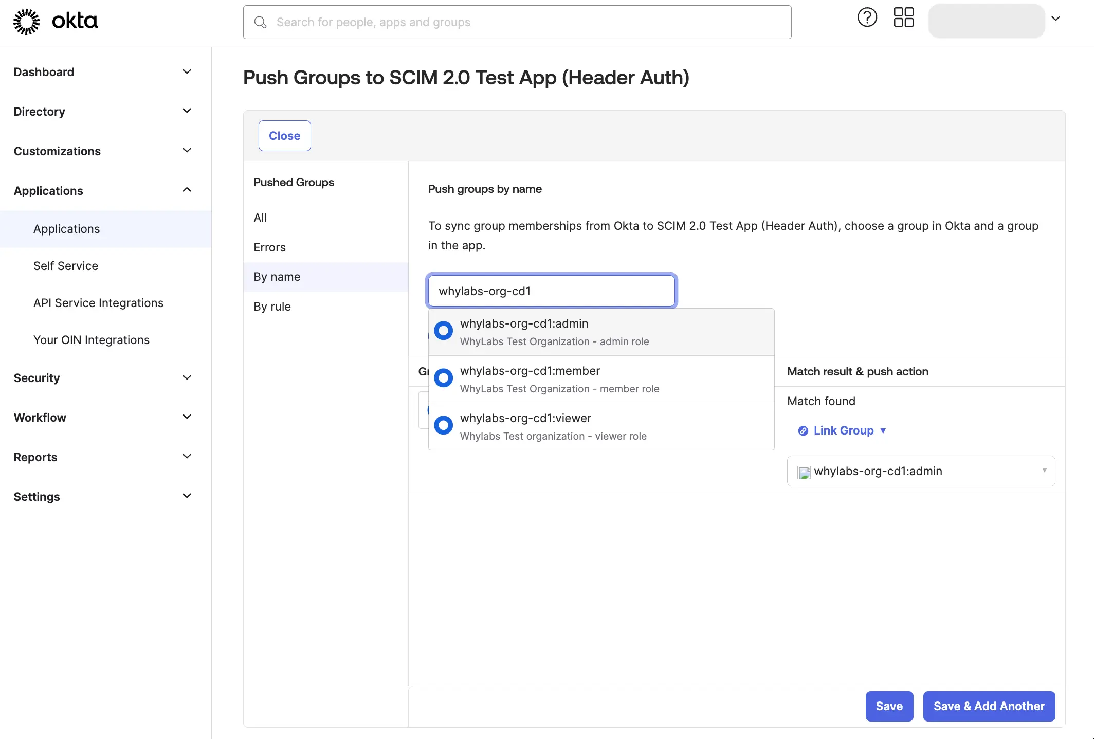Open the whylabs-org-cd1:admin match dropdown
The image size is (1094, 739).
1044,471
